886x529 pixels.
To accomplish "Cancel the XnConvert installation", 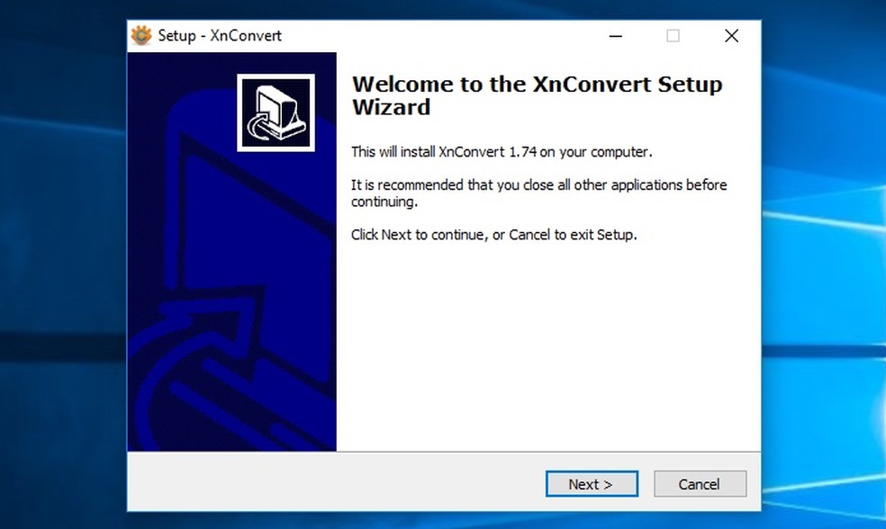I will pyautogui.click(x=700, y=483).
